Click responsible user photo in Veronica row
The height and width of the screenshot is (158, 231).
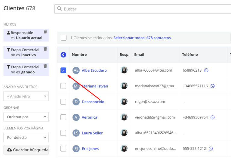click(124, 117)
